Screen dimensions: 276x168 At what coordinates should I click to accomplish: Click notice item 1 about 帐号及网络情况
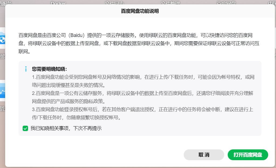tap(143, 81)
